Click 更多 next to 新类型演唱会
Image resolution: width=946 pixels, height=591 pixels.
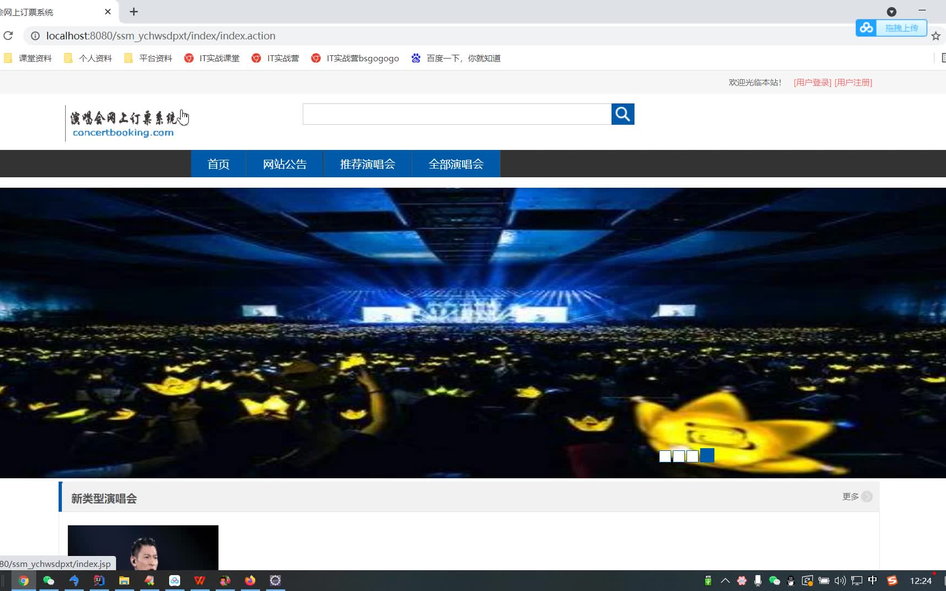(x=850, y=497)
